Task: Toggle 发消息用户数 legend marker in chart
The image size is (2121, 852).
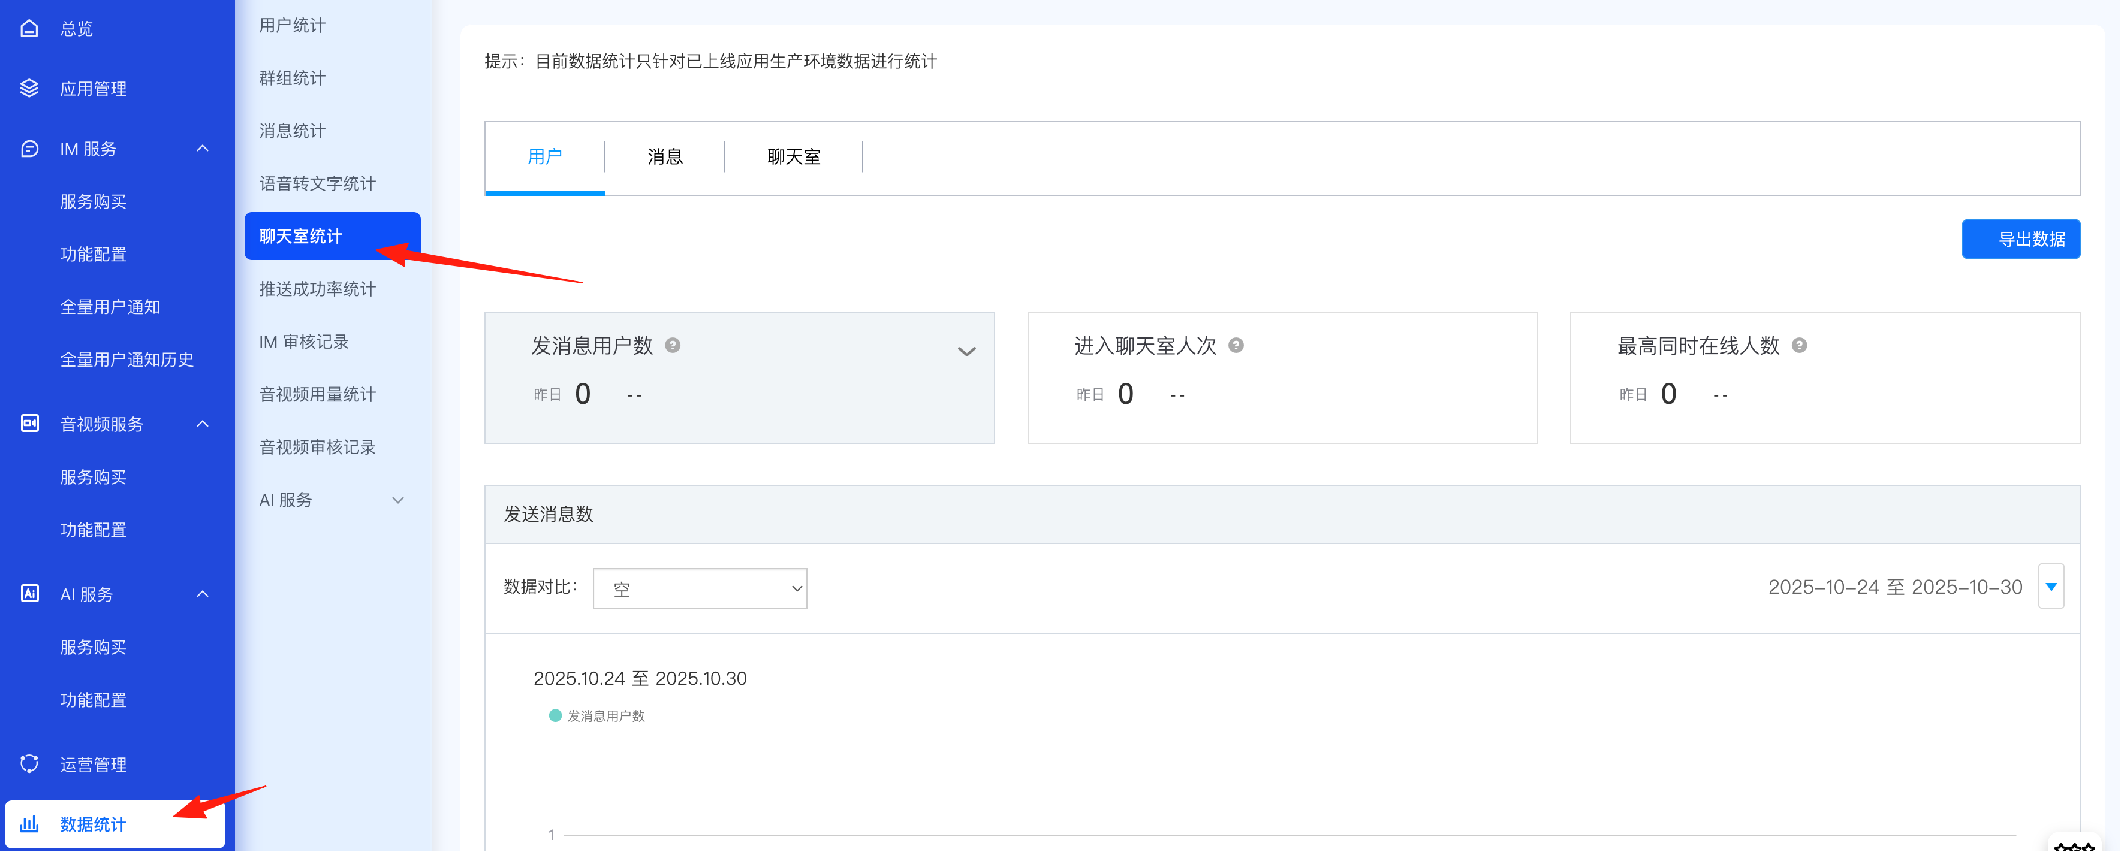Action: (555, 716)
